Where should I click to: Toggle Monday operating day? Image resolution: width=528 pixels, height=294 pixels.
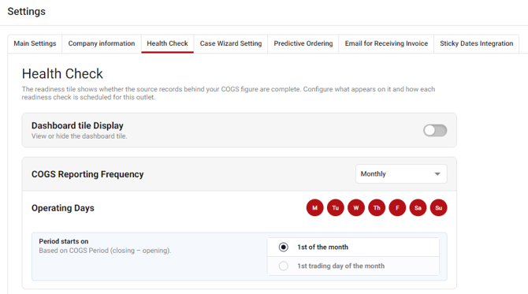point(315,208)
